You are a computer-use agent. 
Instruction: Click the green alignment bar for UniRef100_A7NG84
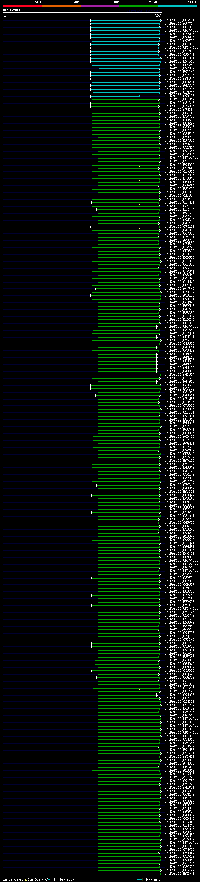tap(129, 110)
